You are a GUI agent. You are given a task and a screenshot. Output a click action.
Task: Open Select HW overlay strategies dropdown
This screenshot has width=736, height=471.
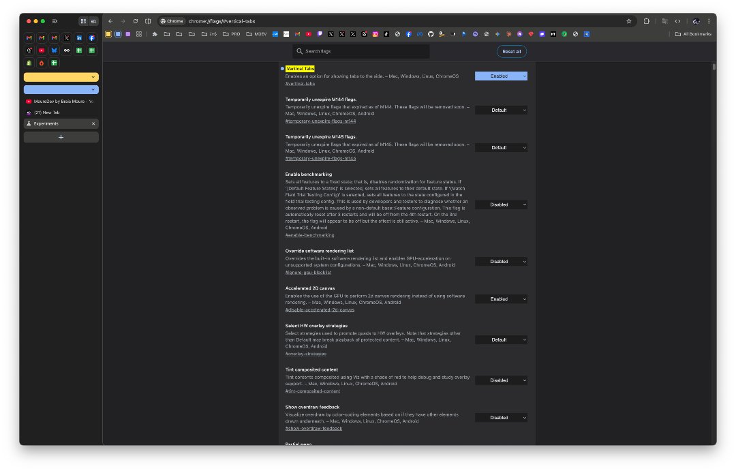[501, 340]
